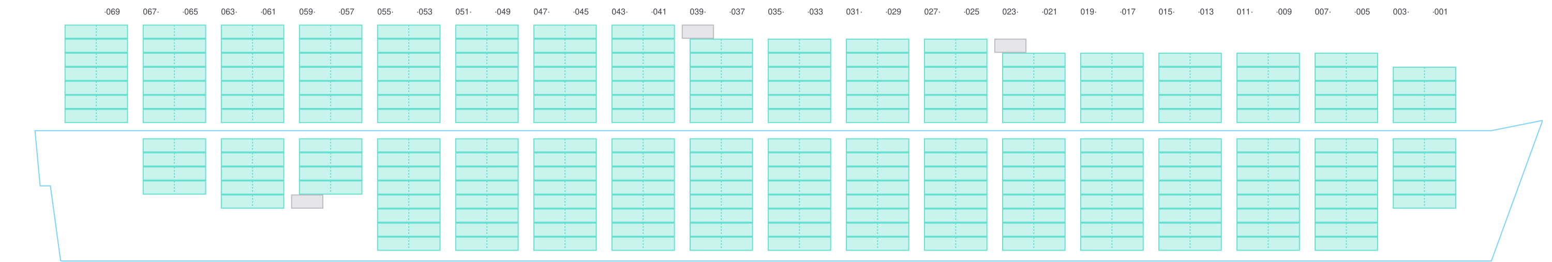Select the on-deck block for bay 069
Screen dimensions: 1552x262
tap(96, 74)
